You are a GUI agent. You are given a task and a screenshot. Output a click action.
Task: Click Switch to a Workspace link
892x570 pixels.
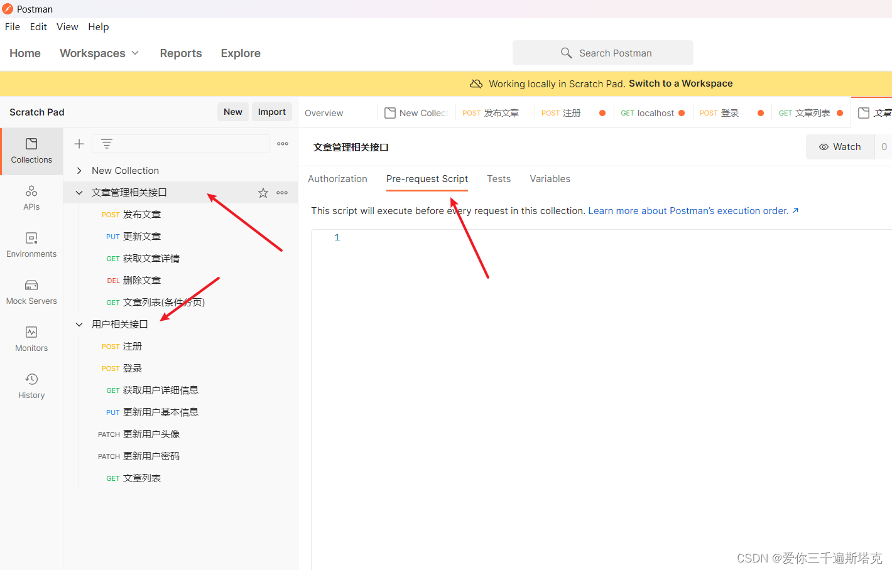coord(680,83)
